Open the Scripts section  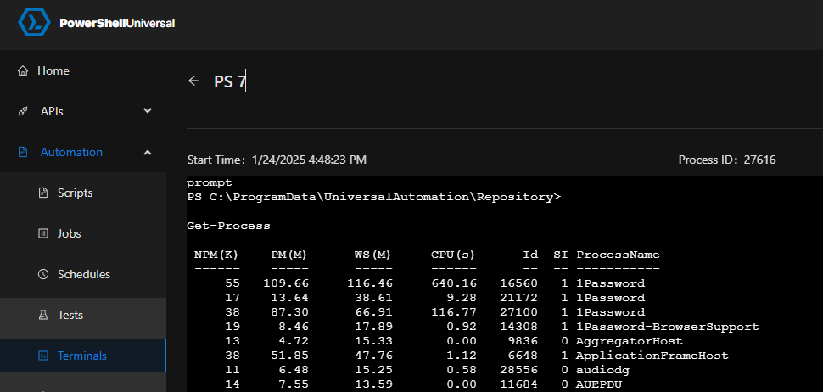(x=75, y=193)
